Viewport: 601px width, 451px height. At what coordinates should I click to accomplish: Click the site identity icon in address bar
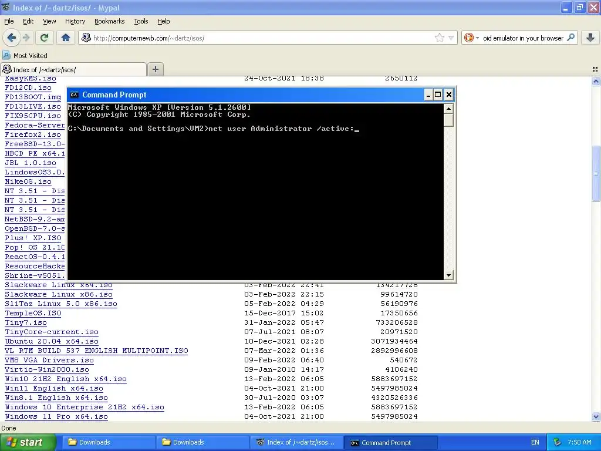pos(86,38)
